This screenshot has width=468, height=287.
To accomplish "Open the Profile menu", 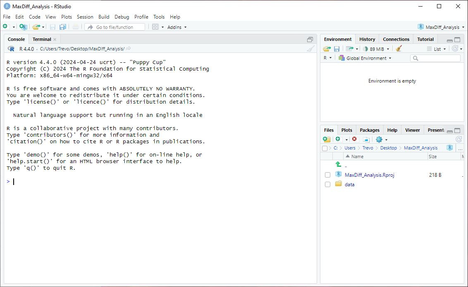I will (141, 17).
